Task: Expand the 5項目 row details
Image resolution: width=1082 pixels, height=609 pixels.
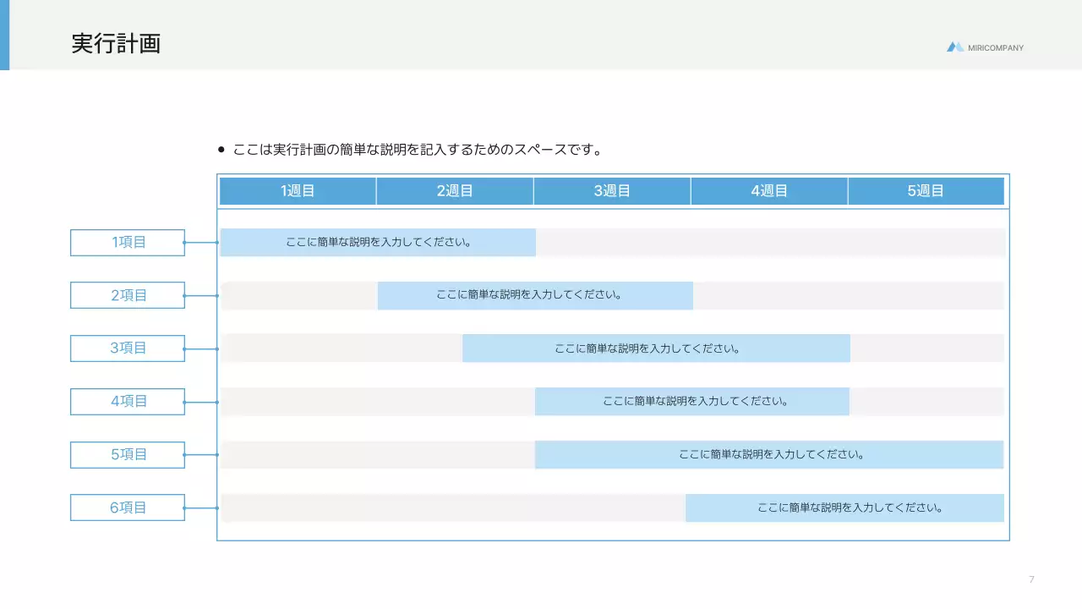Action: click(772, 454)
